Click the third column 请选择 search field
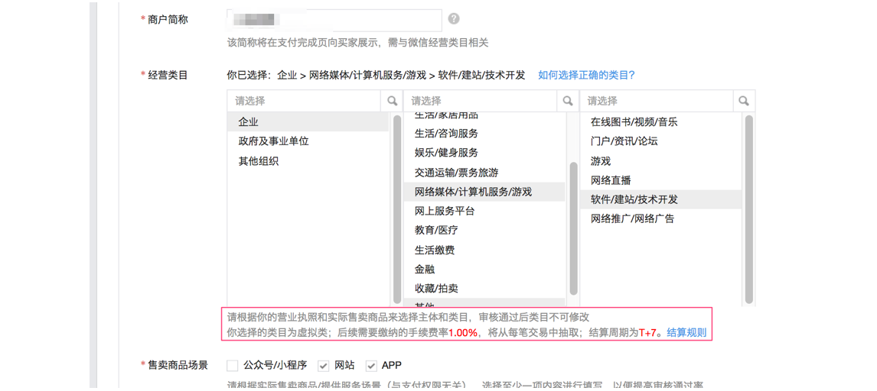The width and height of the screenshot is (877, 391). [657, 101]
